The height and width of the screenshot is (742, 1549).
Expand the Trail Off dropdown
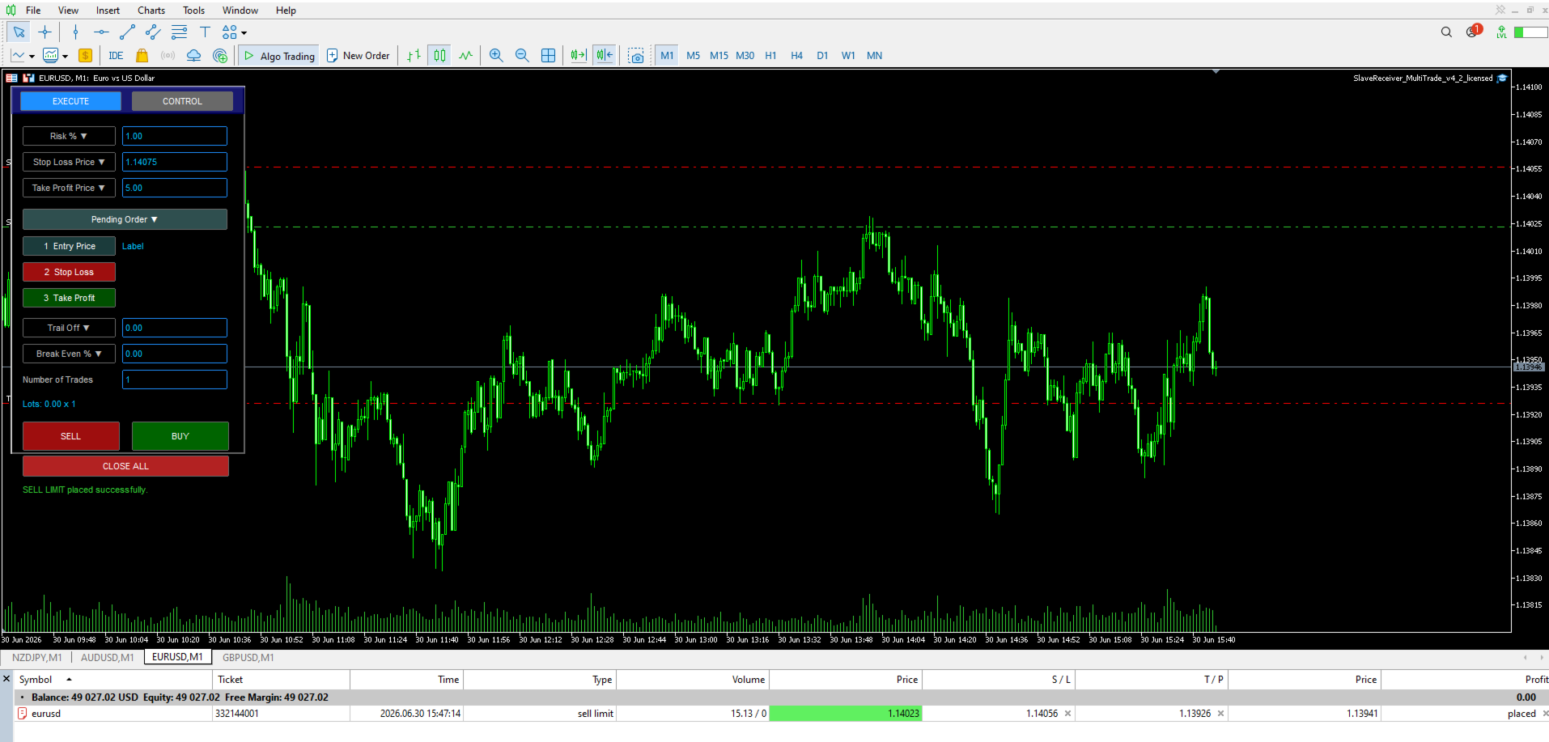coord(69,328)
